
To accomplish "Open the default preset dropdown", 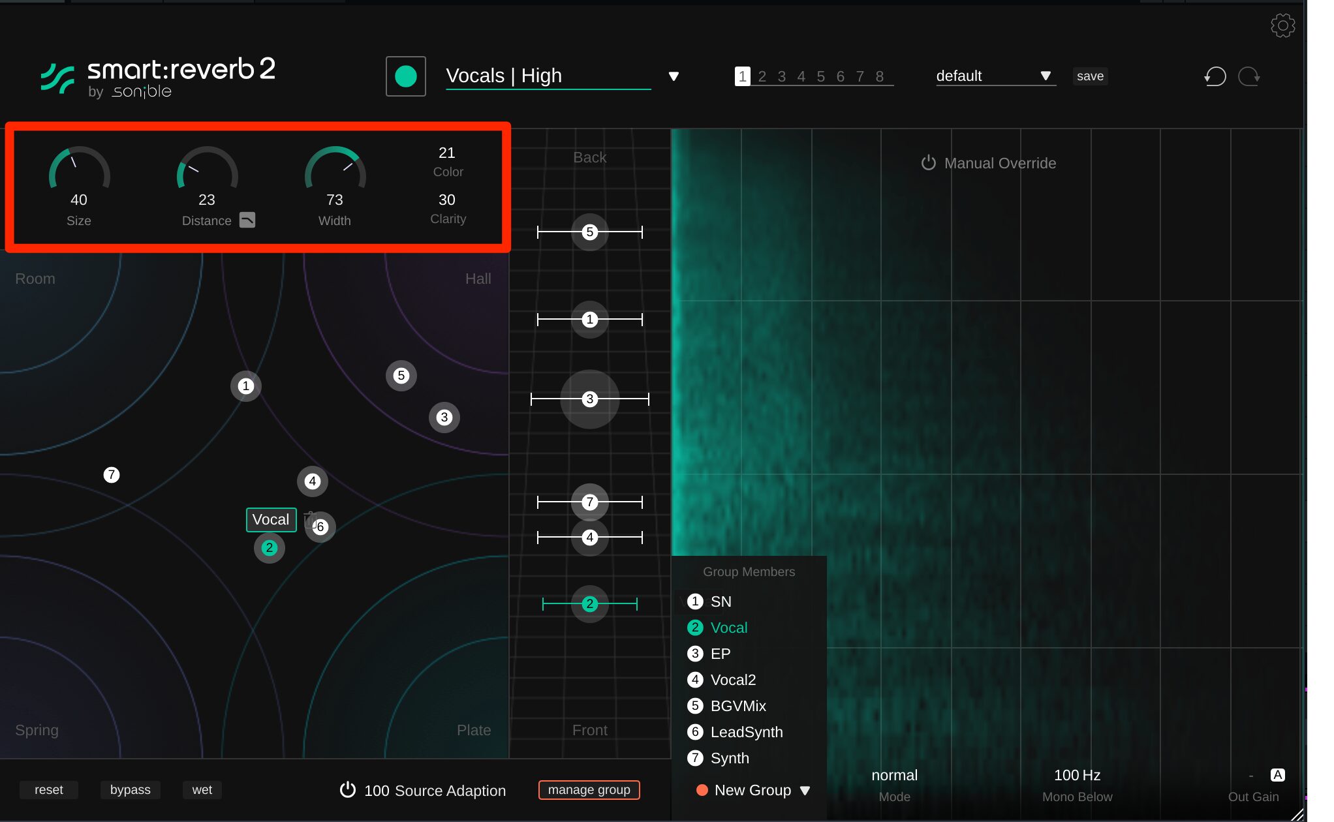I will [x=995, y=76].
